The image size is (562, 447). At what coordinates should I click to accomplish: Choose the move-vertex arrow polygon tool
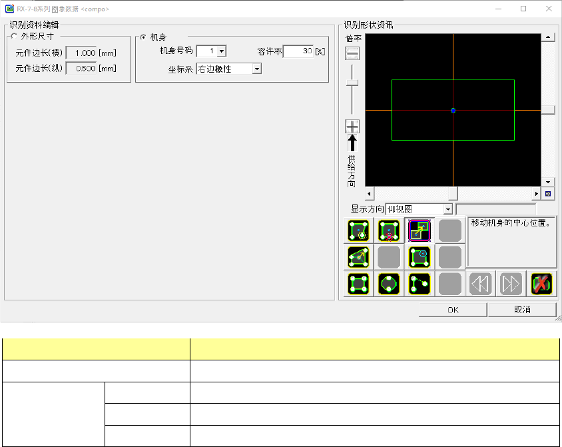pyautogui.click(x=358, y=257)
